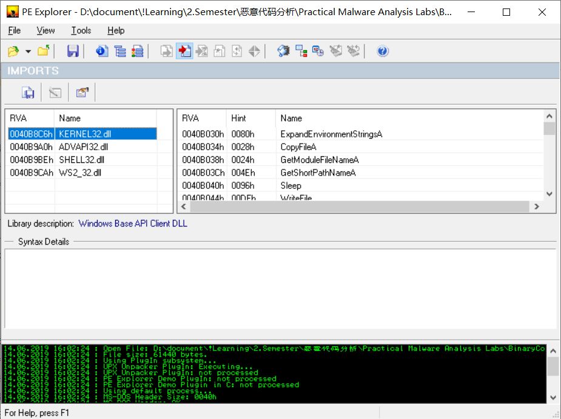Open the Tools menu
Screen dimensions: 561x419
point(81,30)
